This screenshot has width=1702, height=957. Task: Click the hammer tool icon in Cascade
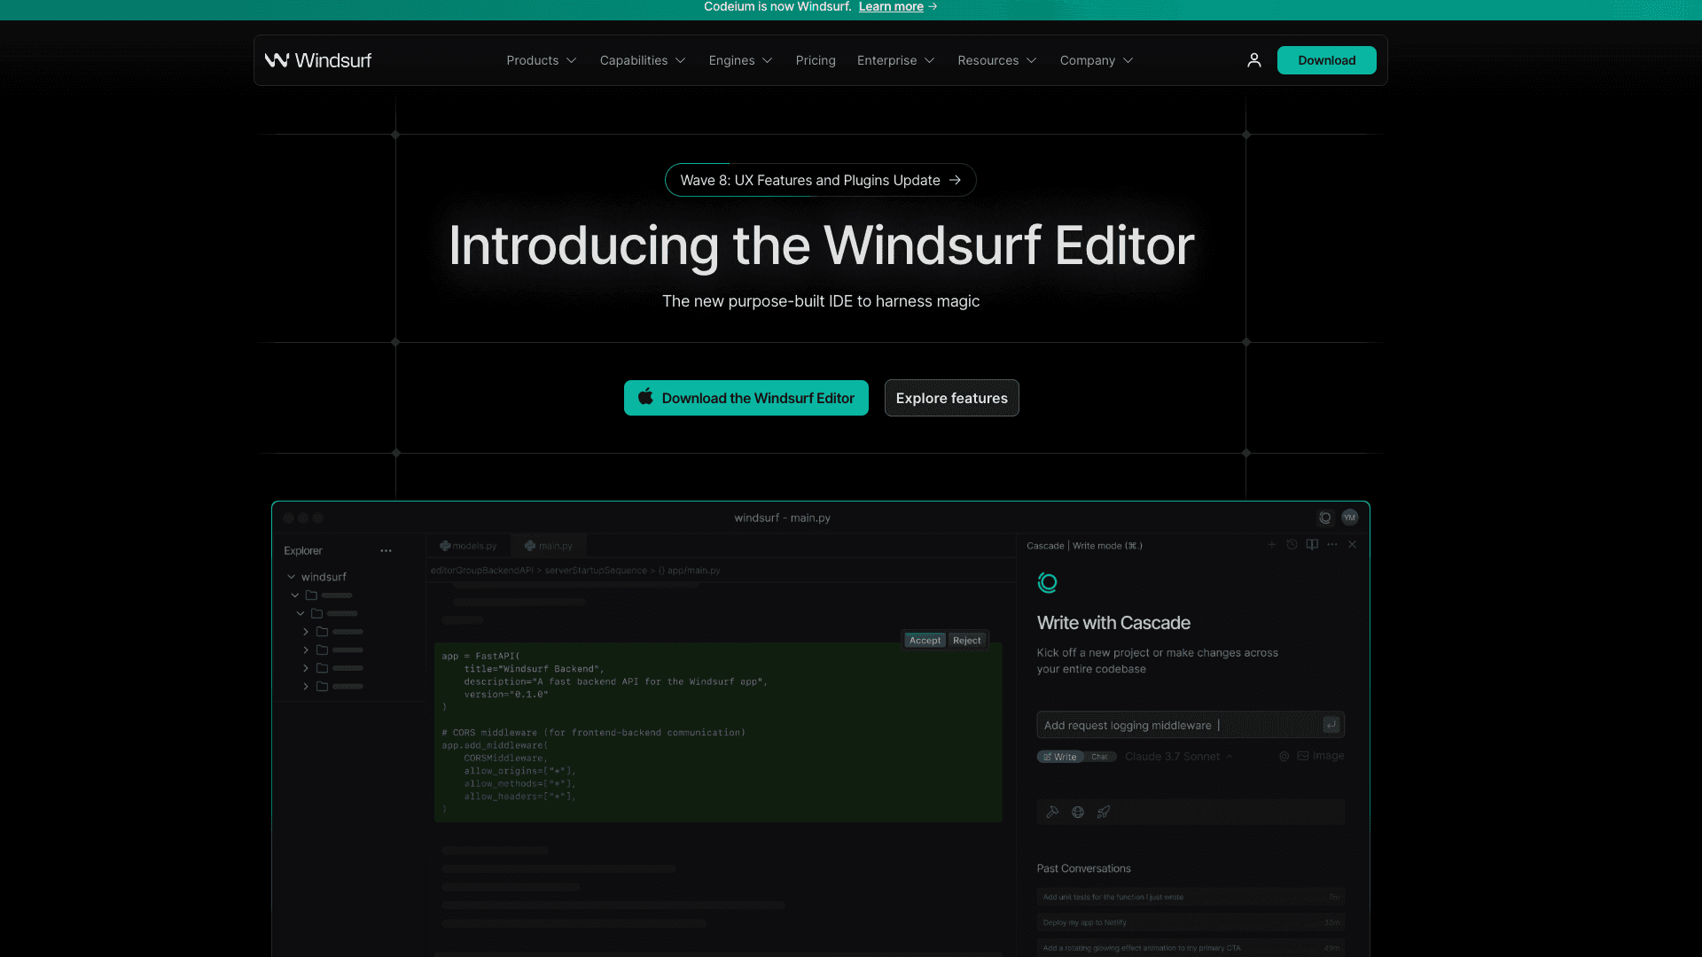point(1052,812)
